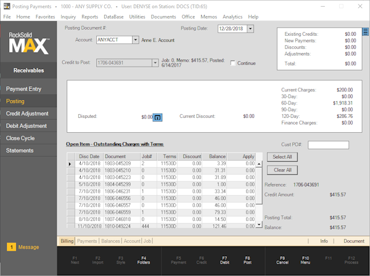Click the Clear All button
This screenshot has height=276, width=370.
click(282, 170)
